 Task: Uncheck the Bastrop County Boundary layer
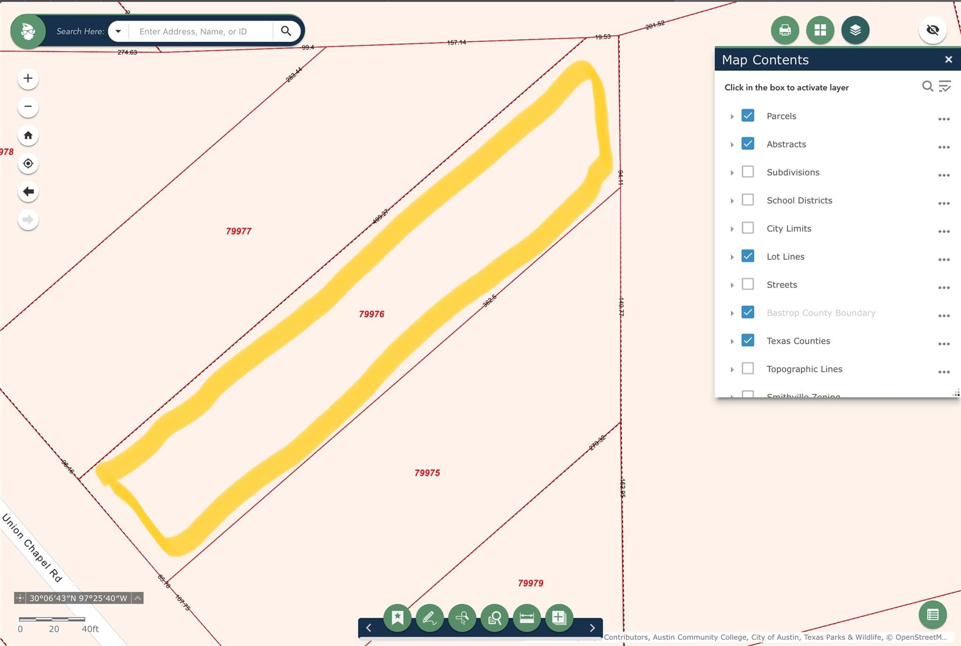(x=748, y=312)
